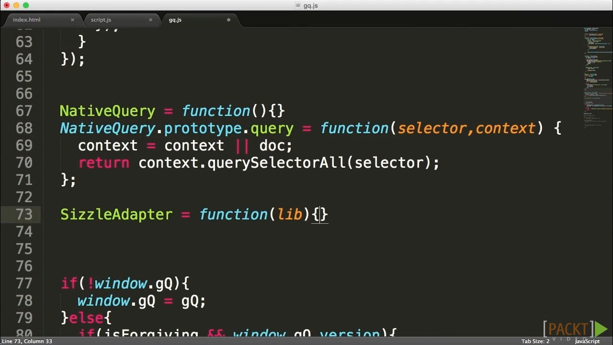Click the unsaved dot on gq.js tab
This screenshot has height=345, width=613.
coord(228,20)
